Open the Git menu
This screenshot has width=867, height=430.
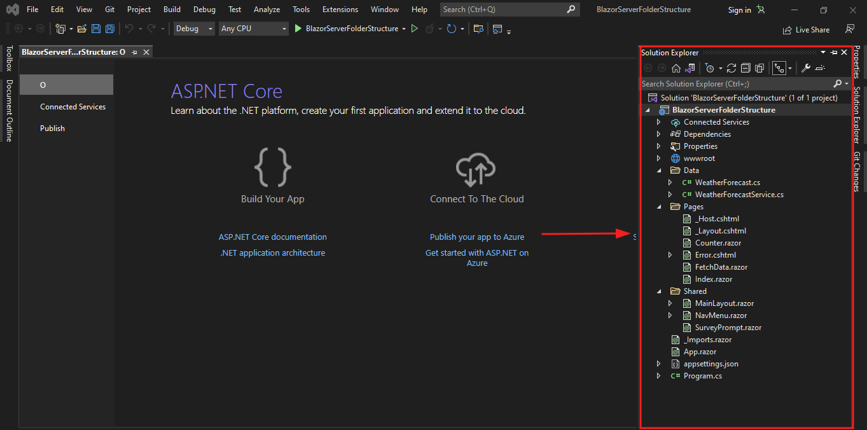pyautogui.click(x=109, y=9)
